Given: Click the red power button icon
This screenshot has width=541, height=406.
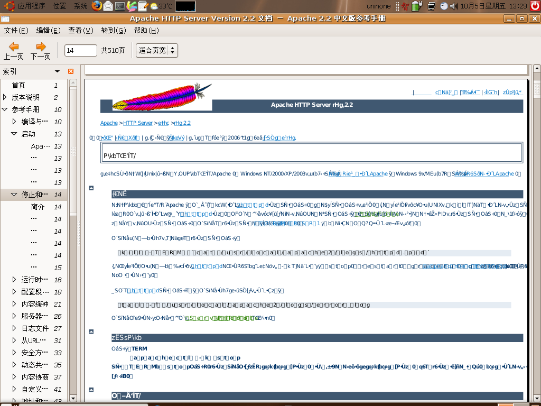Looking at the screenshot, I should 535,6.
